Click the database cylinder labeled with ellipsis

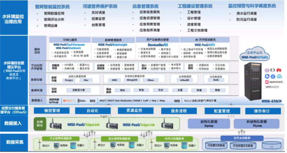click(272, 145)
